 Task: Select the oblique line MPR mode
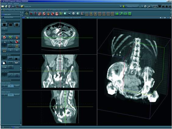(11, 75)
